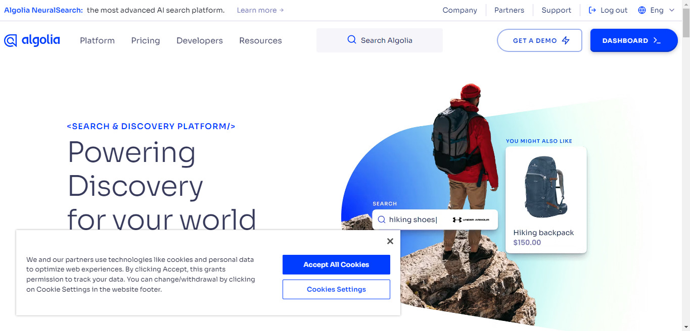Click the Eng language label
690x331 pixels.
(657, 10)
